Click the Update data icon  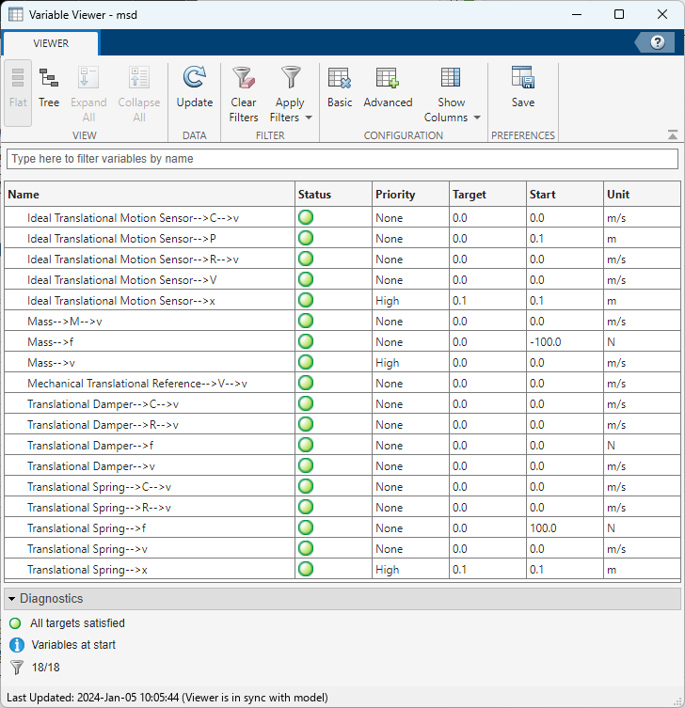[x=195, y=88]
